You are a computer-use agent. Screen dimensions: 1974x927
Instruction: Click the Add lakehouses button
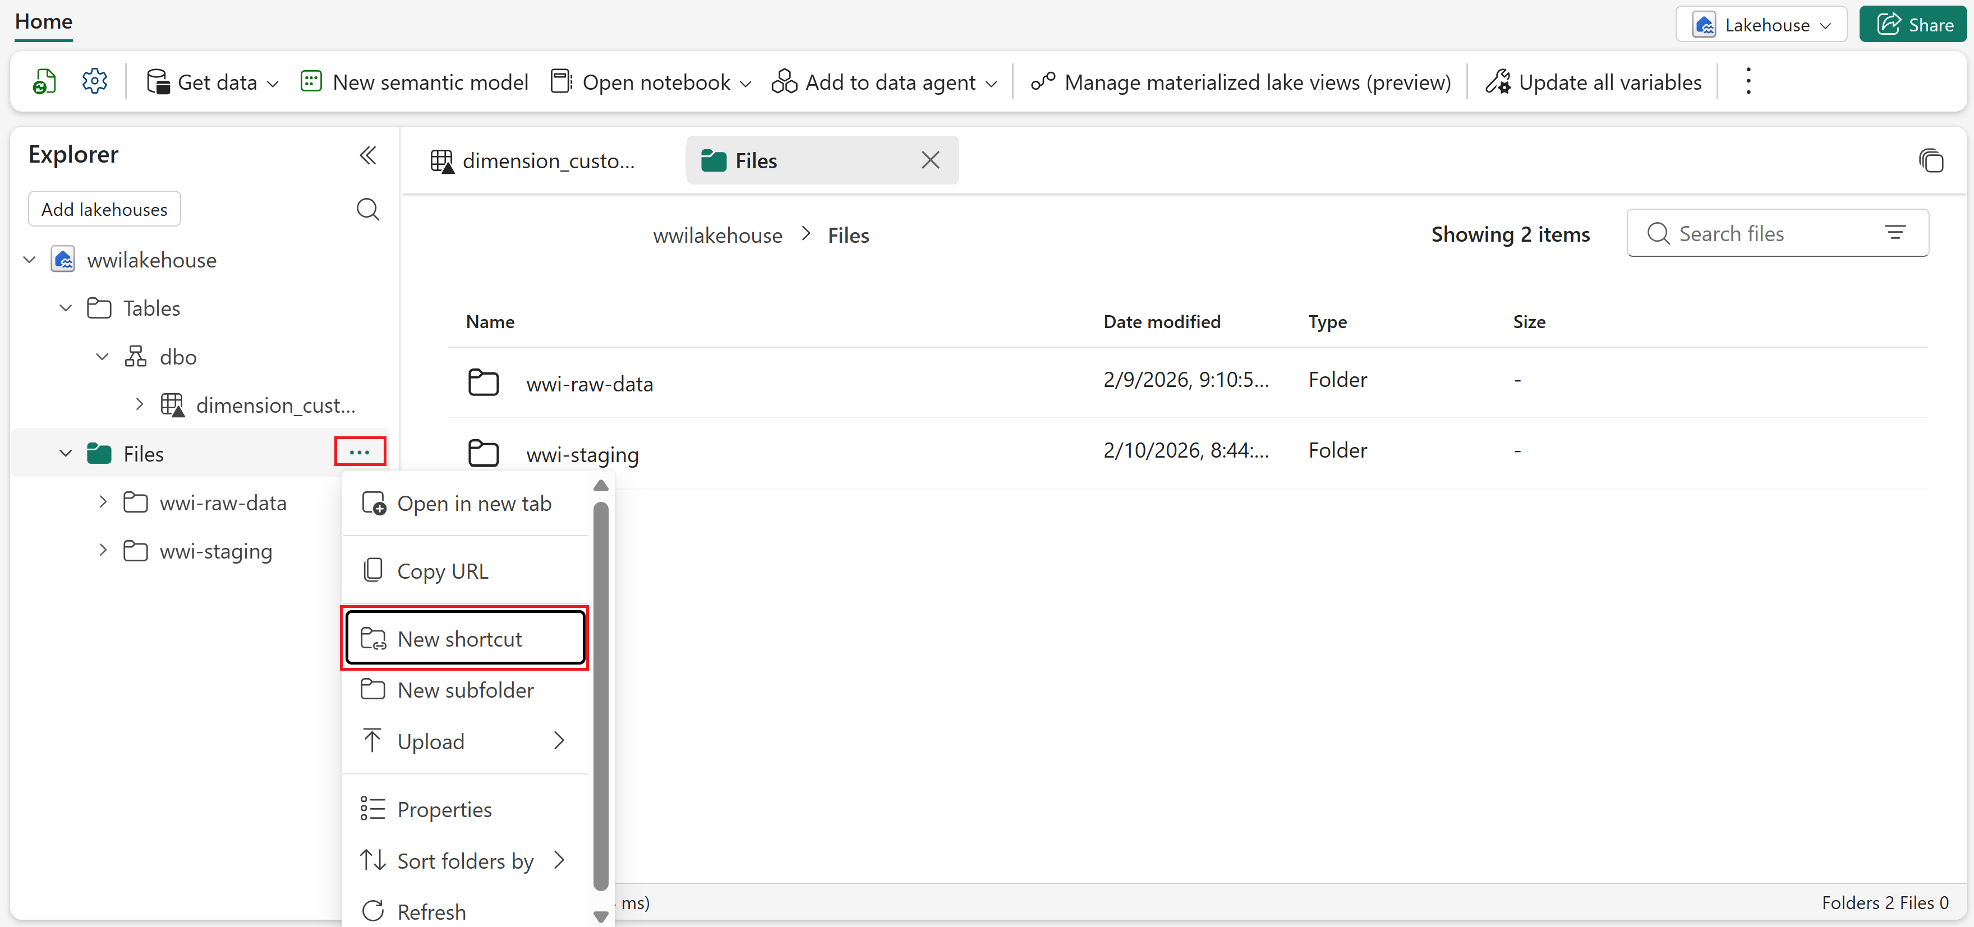click(x=103, y=209)
